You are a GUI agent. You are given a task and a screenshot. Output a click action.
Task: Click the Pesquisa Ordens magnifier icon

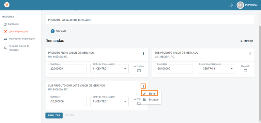(x=6, y=48)
